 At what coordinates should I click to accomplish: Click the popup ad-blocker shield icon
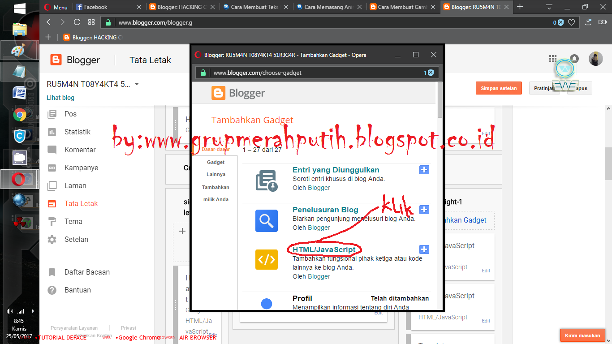pos(431,73)
